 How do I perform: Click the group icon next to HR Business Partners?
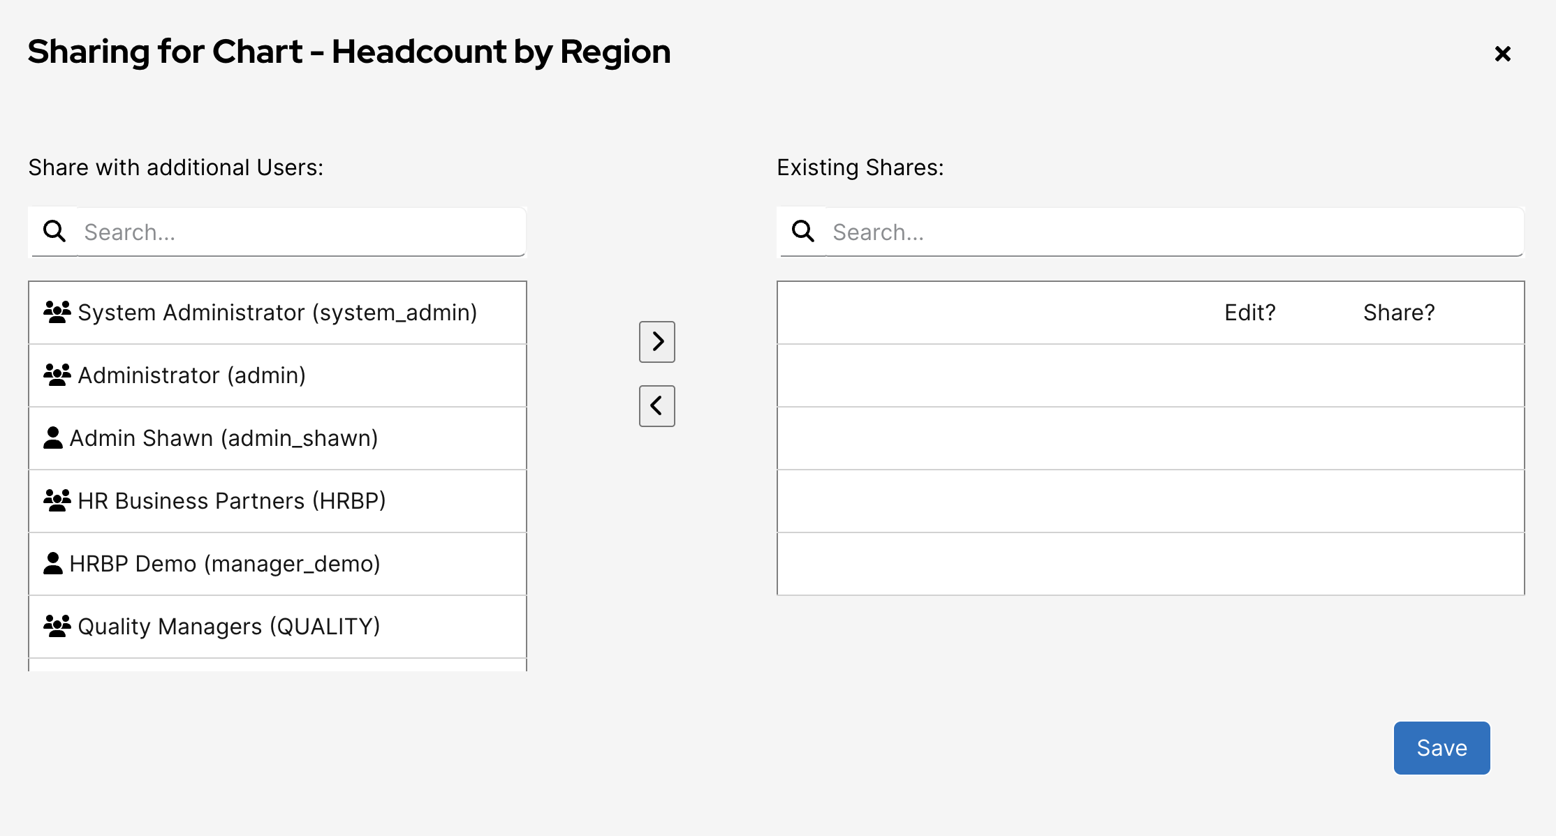pyautogui.click(x=57, y=500)
